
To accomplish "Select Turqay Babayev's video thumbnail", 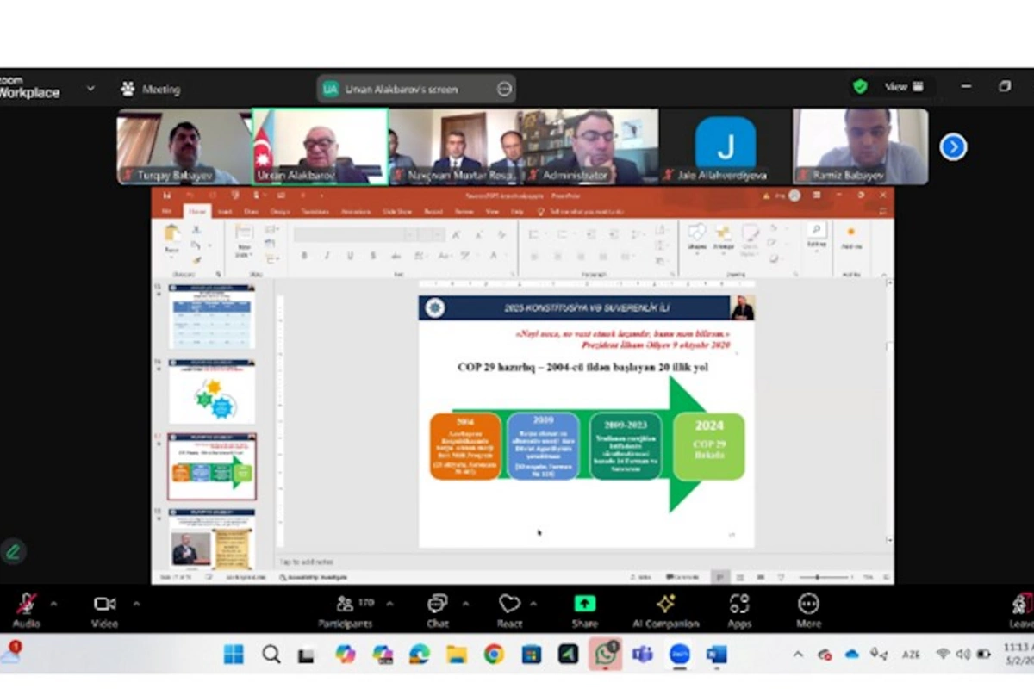I will [184, 146].
